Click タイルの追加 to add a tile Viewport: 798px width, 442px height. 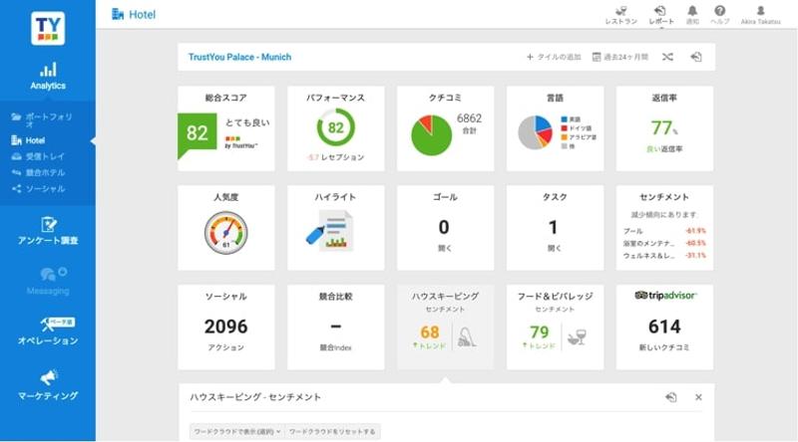pyautogui.click(x=554, y=57)
